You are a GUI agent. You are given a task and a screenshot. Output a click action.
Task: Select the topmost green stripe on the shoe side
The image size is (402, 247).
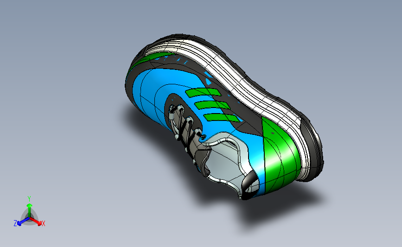[x=203, y=93]
